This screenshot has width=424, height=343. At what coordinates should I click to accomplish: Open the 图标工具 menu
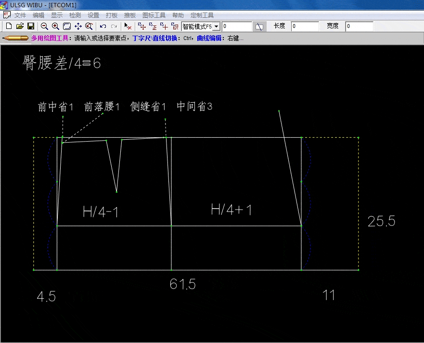(154, 15)
